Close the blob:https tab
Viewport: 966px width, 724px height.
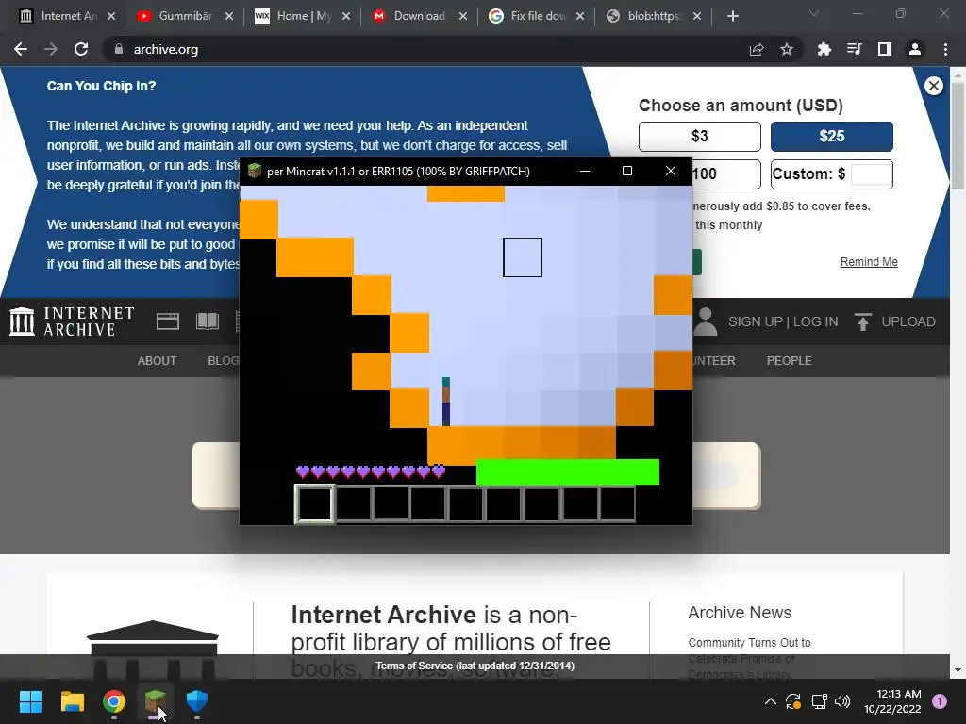click(697, 17)
